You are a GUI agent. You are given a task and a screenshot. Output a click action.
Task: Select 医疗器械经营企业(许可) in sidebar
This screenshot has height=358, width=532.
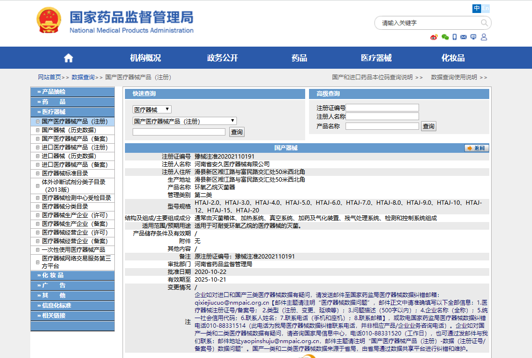[x=74, y=233]
